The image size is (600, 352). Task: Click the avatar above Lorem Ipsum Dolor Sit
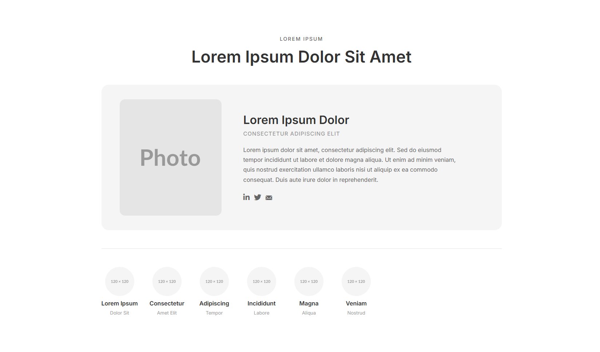coord(120,281)
